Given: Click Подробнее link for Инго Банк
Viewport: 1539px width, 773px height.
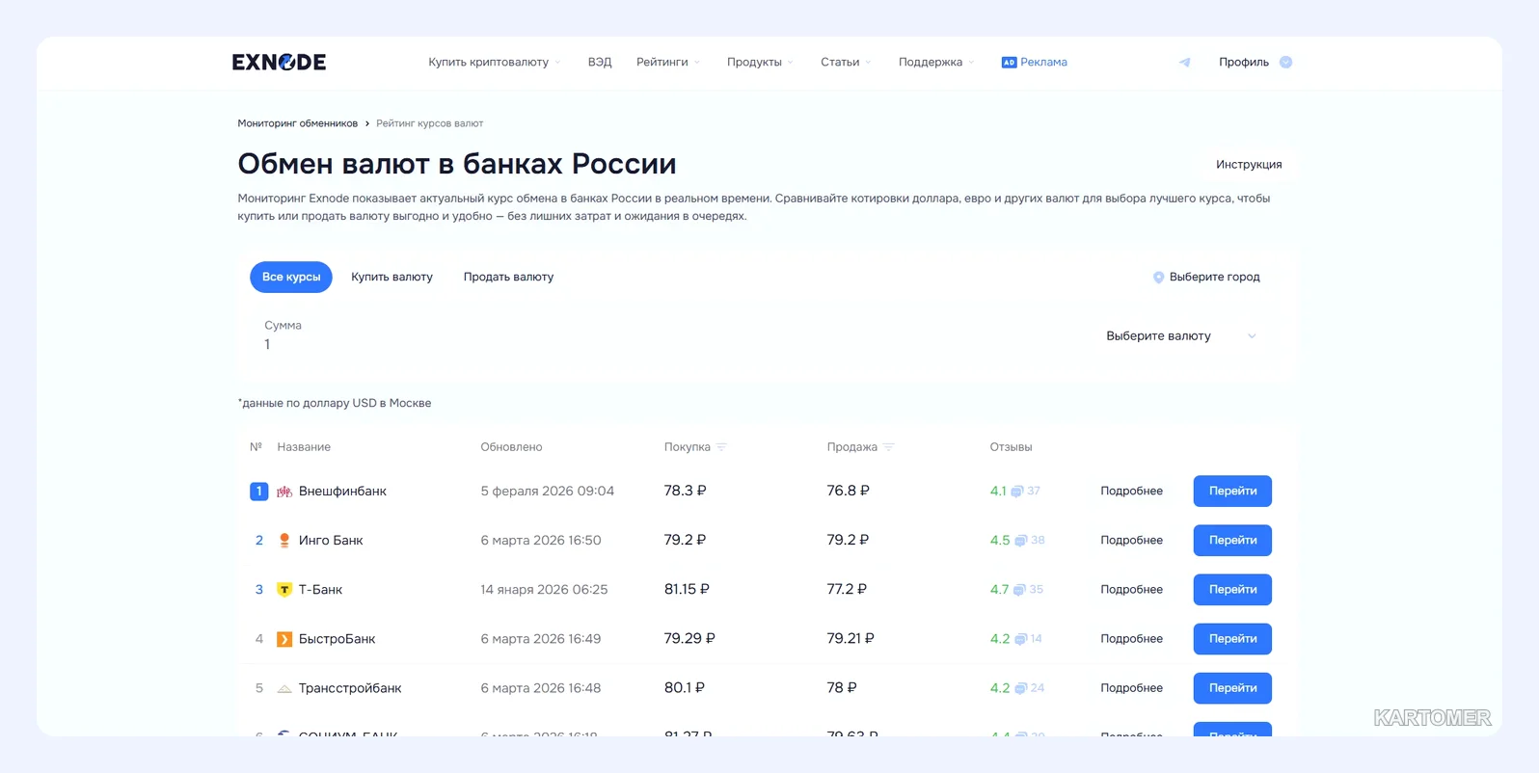Looking at the screenshot, I should click(1131, 541).
